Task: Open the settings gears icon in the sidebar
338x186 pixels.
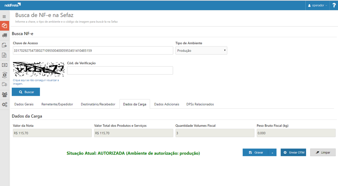Action: (4, 105)
